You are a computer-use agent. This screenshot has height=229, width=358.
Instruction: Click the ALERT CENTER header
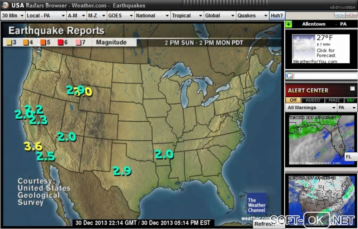(x=308, y=91)
